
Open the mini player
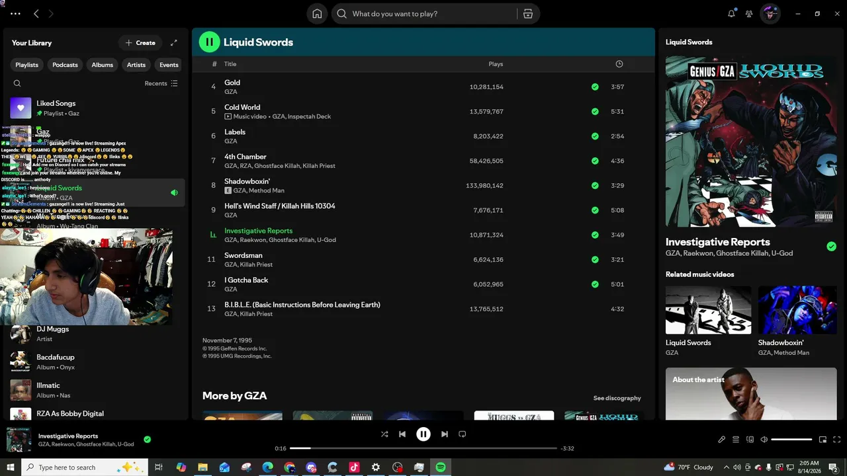(x=823, y=440)
